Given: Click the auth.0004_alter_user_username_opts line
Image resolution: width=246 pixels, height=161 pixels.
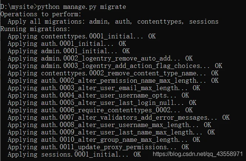Looking at the screenshot, I should 98,95.
